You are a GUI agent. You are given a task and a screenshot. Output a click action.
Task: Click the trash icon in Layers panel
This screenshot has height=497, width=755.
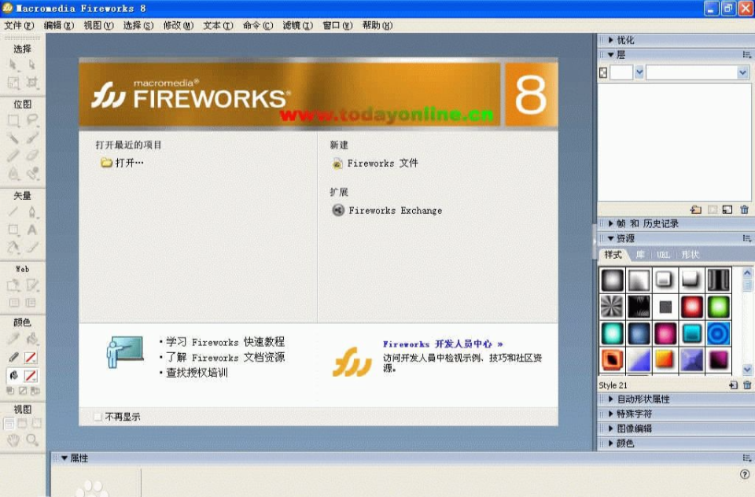click(x=745, y=209)
